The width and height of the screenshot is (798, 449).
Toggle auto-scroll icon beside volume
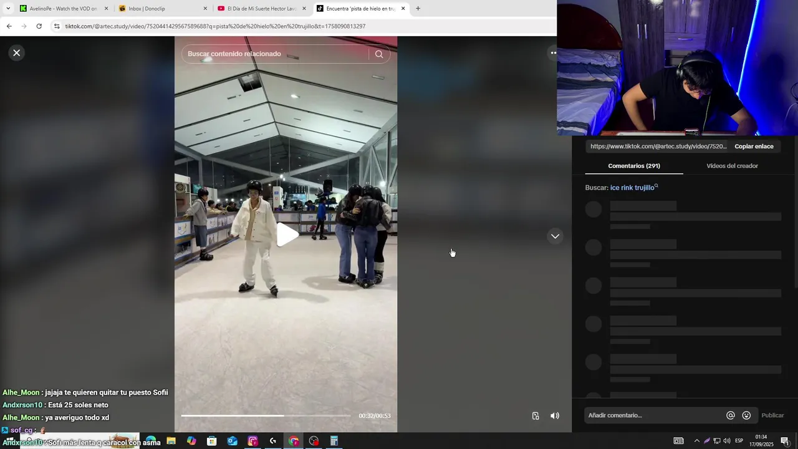(x=536, y=416)
